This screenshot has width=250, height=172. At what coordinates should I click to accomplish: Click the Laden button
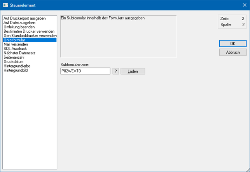coord(133,71)
